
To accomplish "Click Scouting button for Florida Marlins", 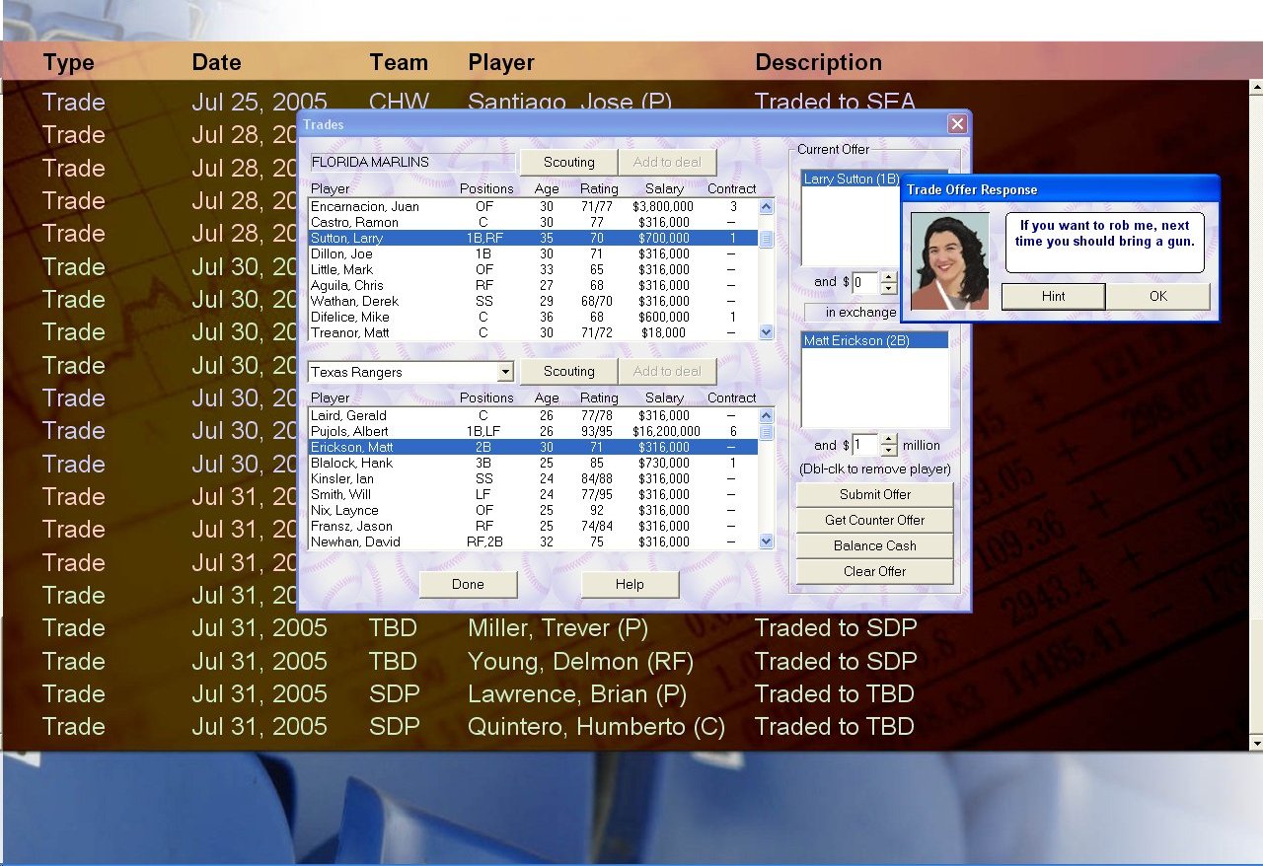I will (x=568, y=163).
